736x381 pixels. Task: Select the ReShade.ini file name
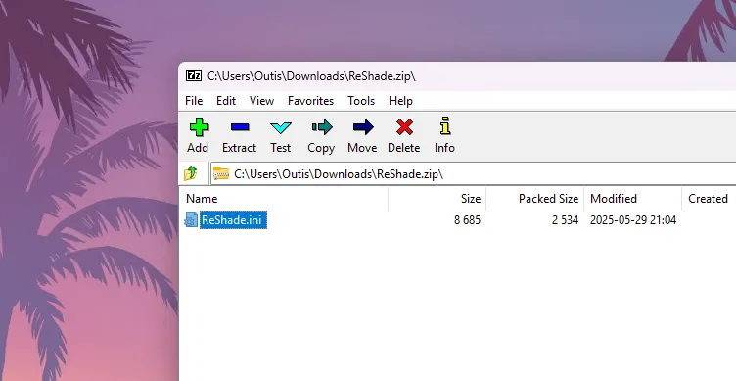pos(233,219)
